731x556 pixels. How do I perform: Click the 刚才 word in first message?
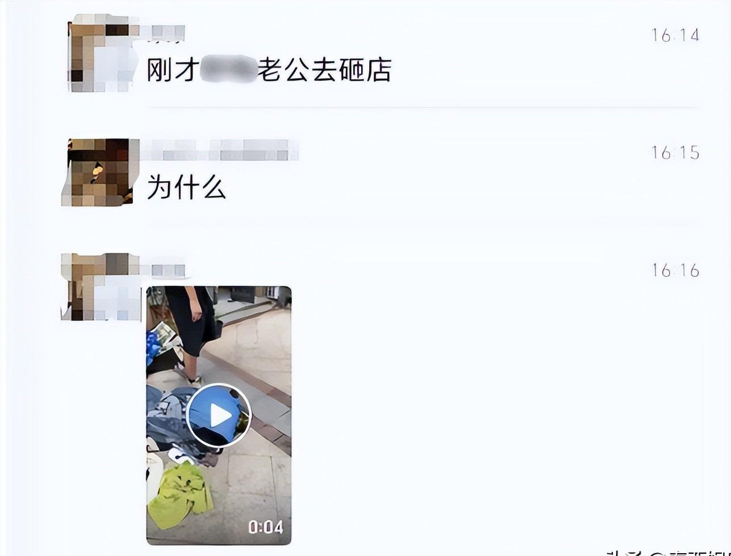tap(172, 70)
